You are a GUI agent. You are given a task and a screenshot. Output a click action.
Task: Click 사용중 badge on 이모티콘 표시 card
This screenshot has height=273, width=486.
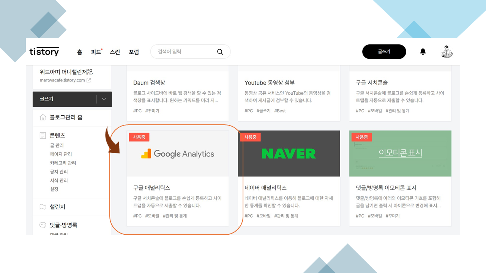coord(361,137)
